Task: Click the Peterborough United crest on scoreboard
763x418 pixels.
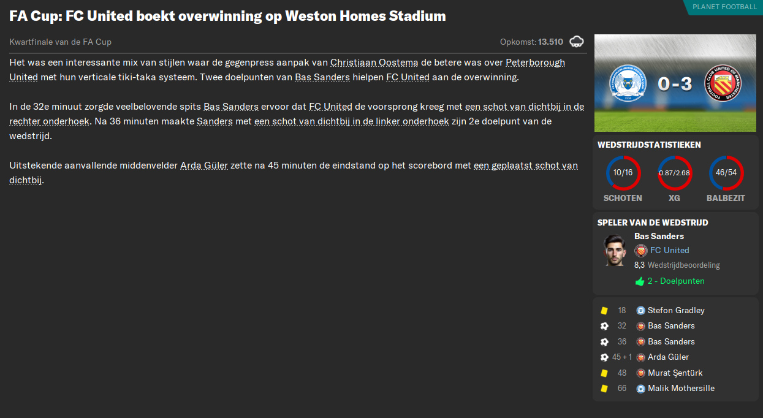Action: click(x=628, y=83)
